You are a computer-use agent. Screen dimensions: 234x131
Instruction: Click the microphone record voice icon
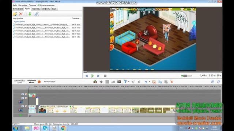point(37,14)
